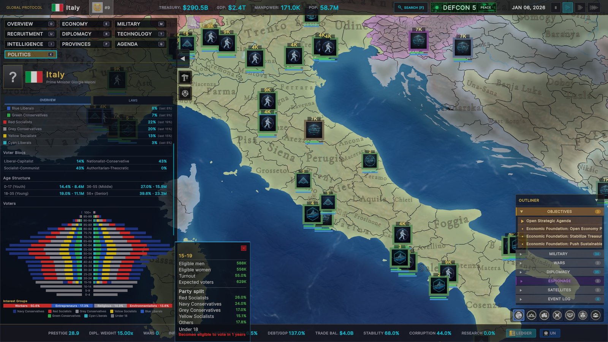This screenshot has height=342, width=608.
Task: Select the population group map mode icon
Action: [596, 315]
